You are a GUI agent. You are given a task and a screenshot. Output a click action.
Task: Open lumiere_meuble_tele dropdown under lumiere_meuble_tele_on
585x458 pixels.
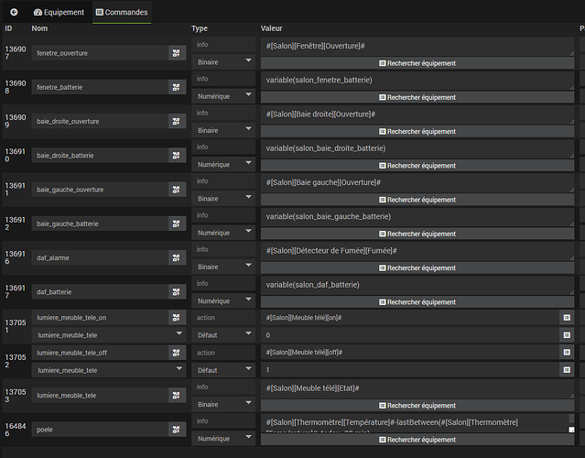coord(109,335)
